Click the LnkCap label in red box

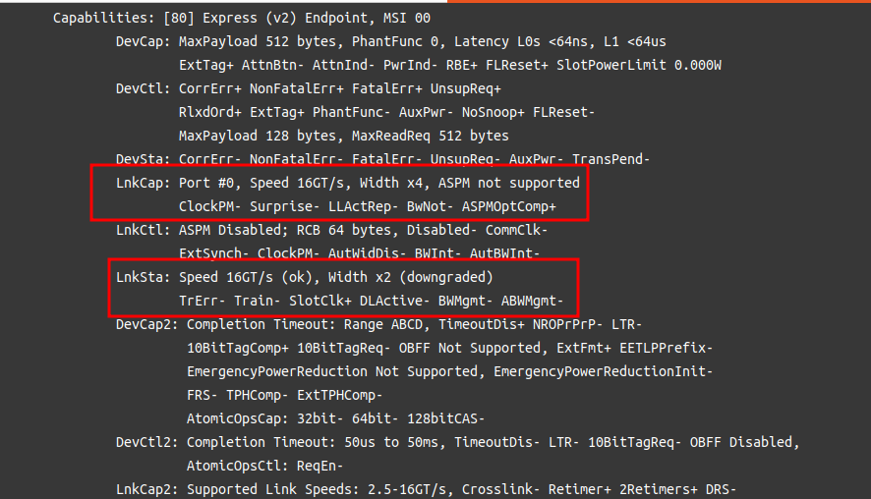[143, 183]
